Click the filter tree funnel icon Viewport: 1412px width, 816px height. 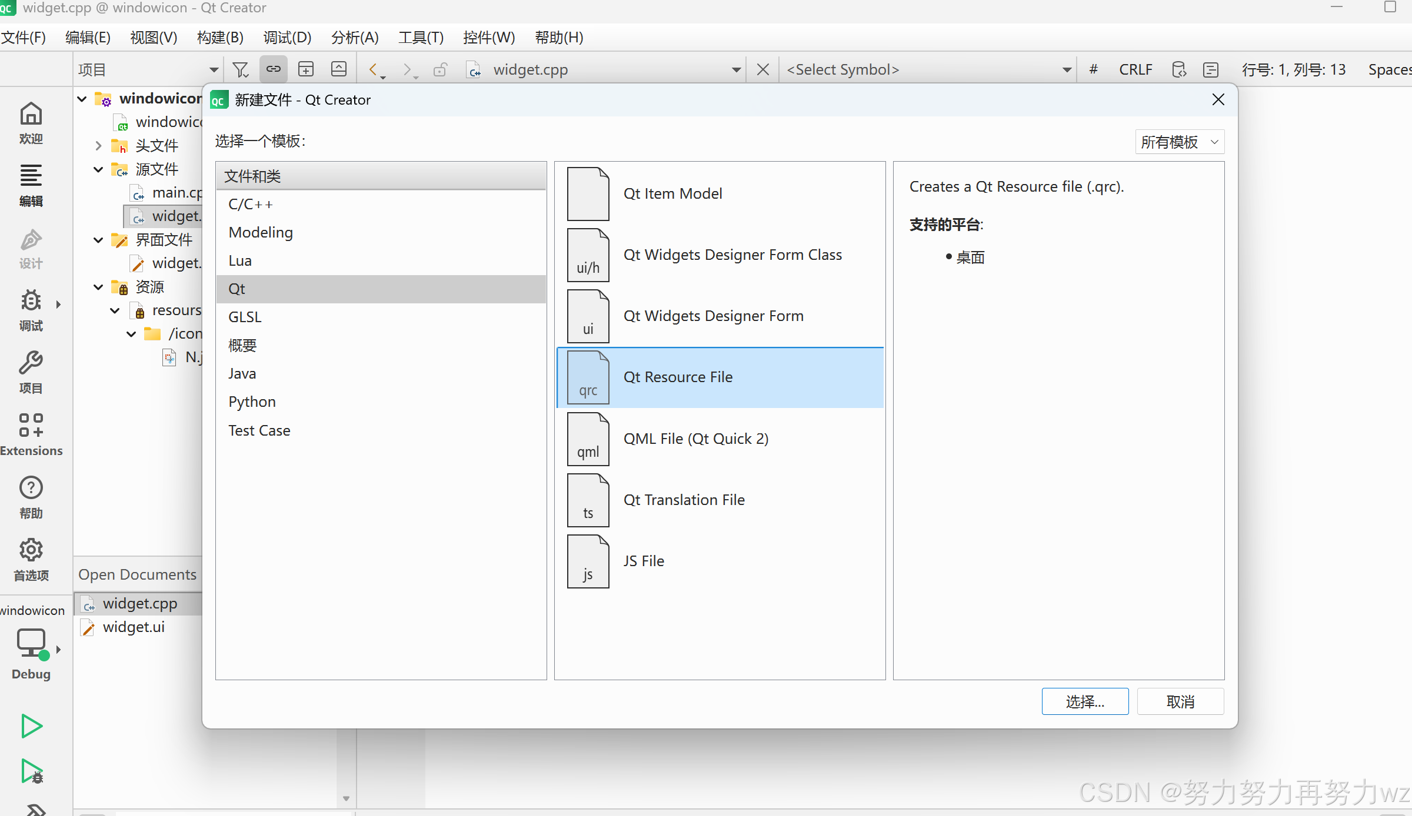coord(240,69)
